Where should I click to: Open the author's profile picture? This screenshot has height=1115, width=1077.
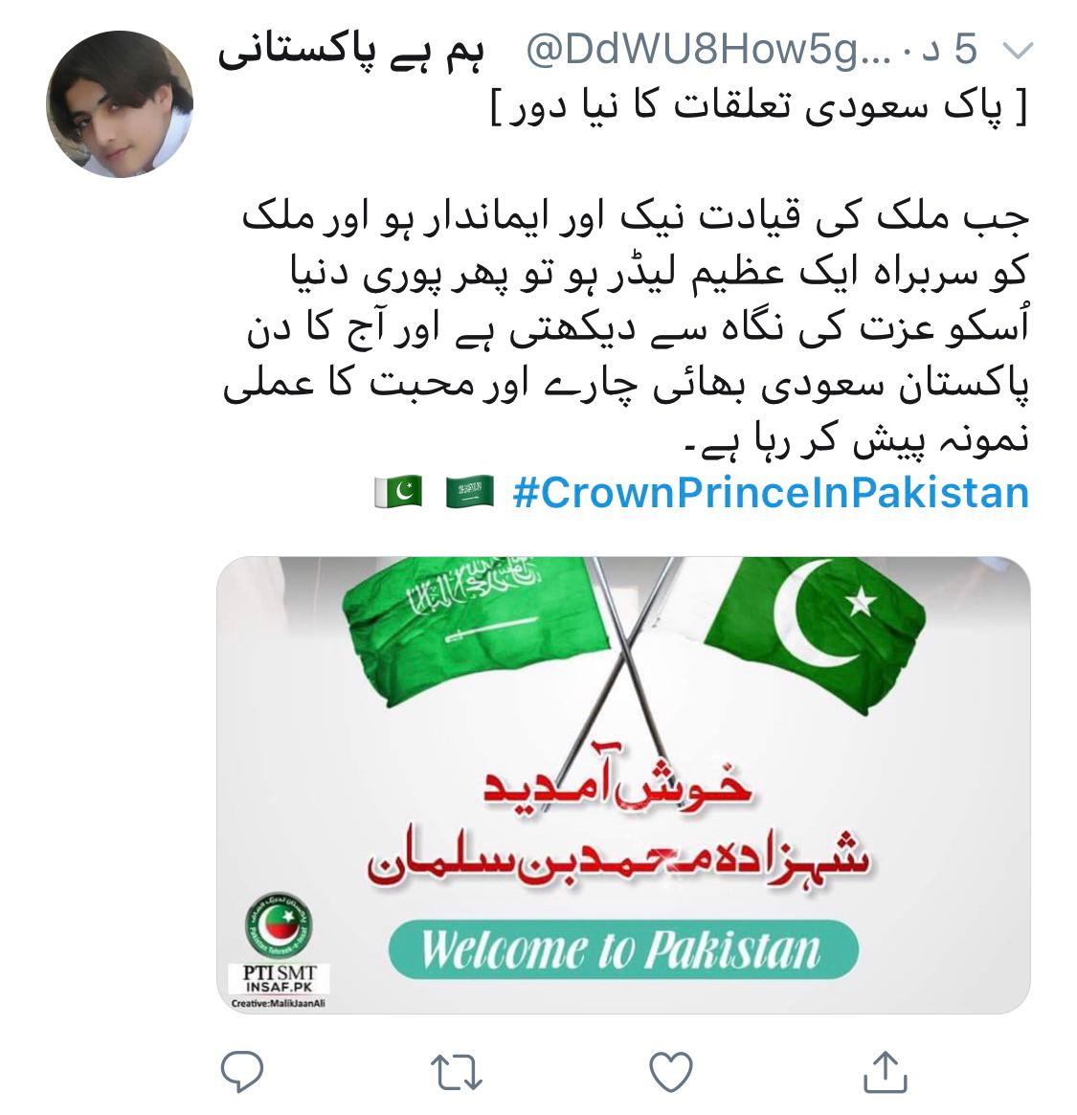tap(120, 103)
